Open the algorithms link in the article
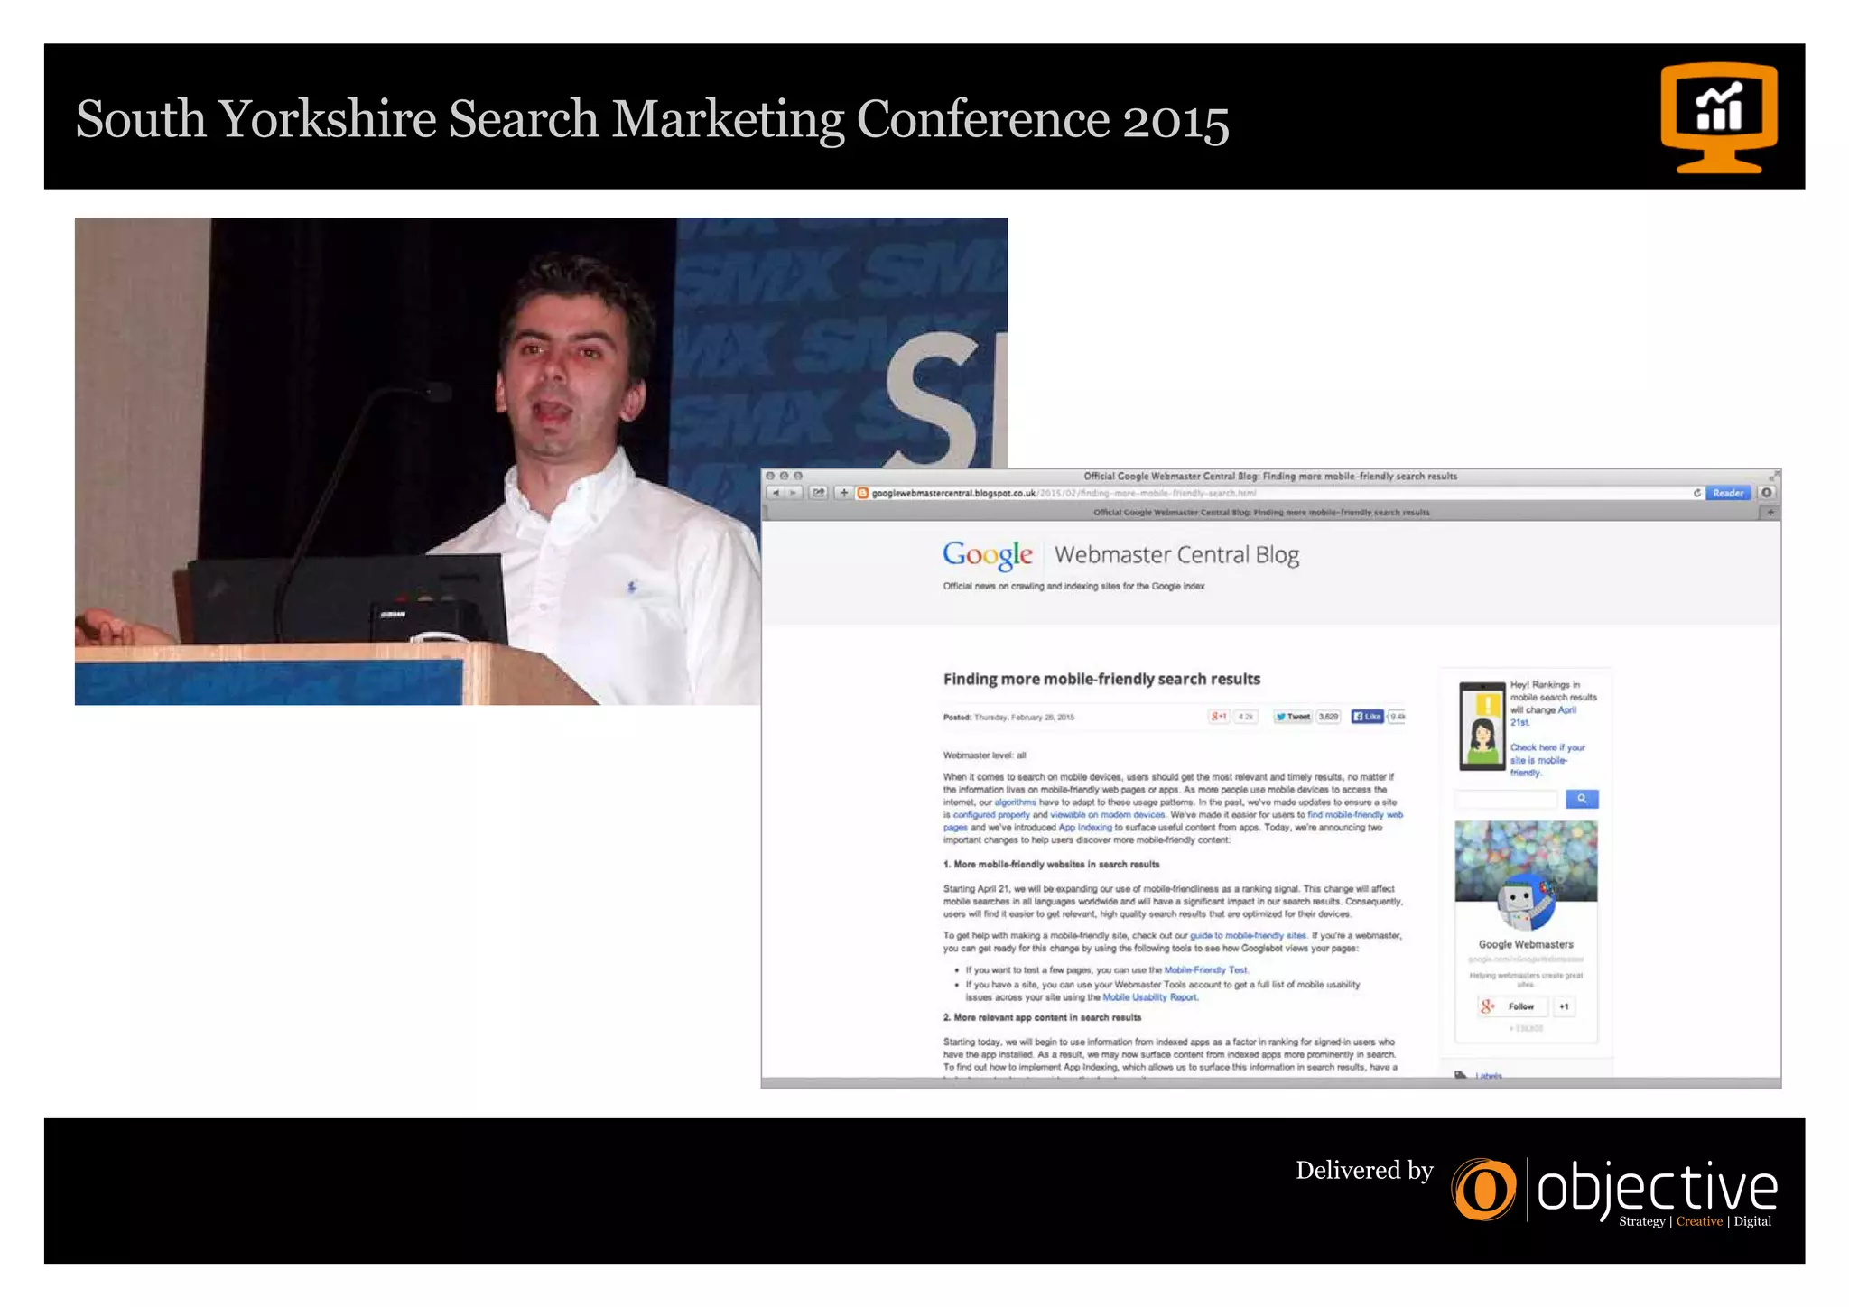 pos(1015,802)
